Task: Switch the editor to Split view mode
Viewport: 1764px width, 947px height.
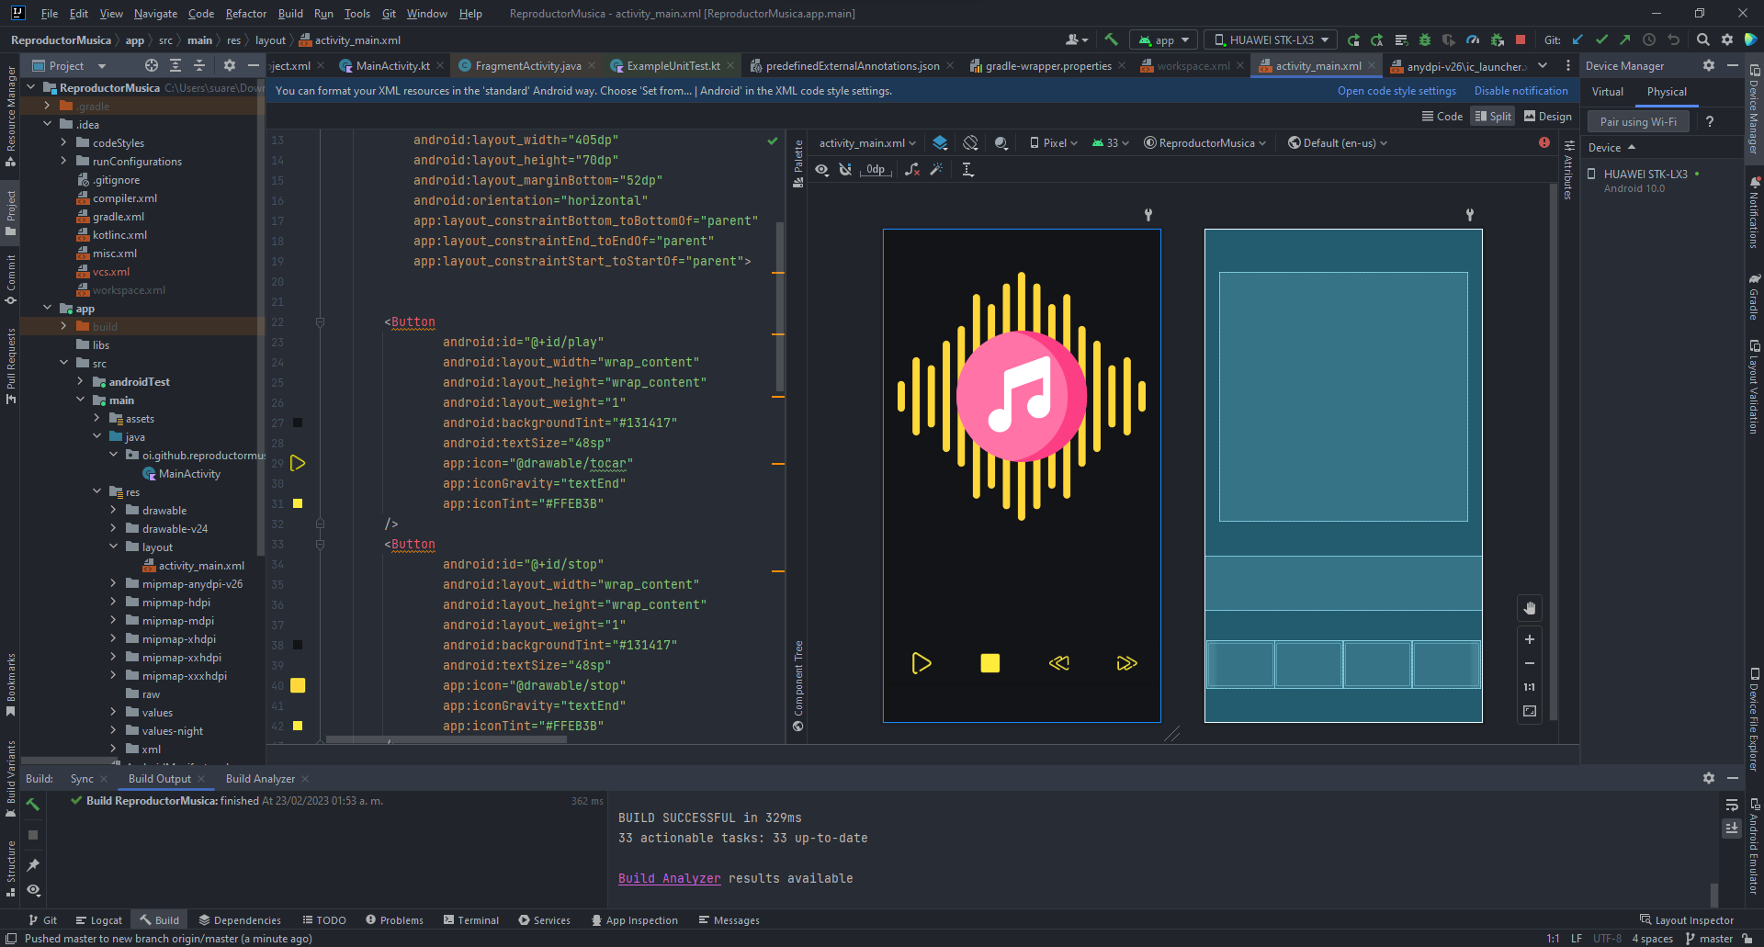Action: tap(1493, 116)
